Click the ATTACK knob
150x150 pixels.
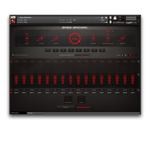pos(42,38)
